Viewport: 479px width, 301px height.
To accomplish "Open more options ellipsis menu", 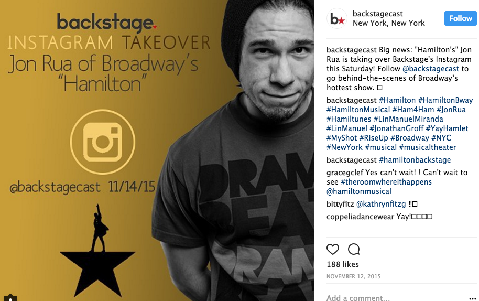I will [472, 298].
